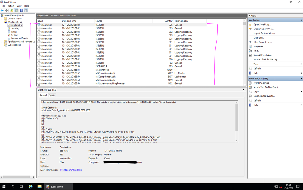Switch to the Details tab

coord(52,95)
